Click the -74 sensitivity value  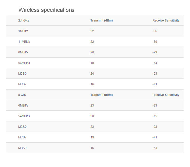(x=155, y=63)
